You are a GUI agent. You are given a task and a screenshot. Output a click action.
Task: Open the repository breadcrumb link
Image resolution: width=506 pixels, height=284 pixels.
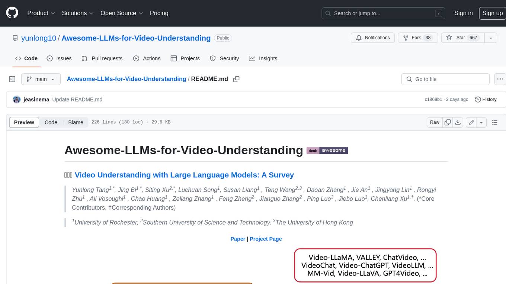pos(126,79)
